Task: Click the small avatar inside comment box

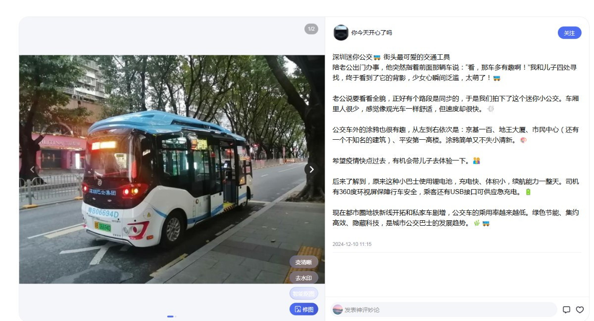Action: point(338,310)
